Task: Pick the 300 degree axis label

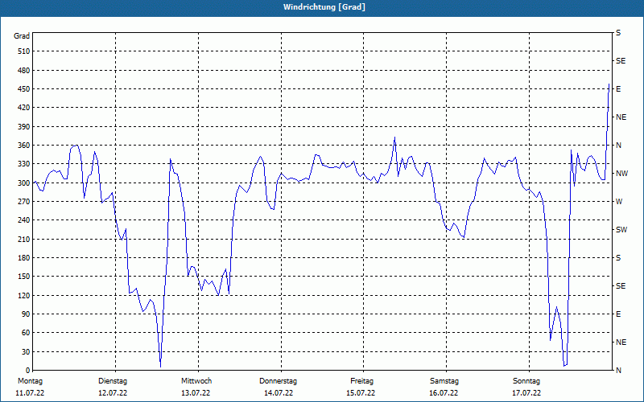Action: point(24,183)
